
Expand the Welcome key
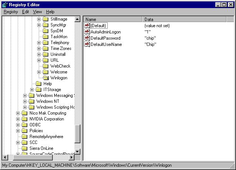click(39, 72)
